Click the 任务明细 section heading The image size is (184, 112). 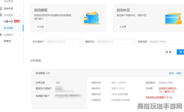(36, 60)
